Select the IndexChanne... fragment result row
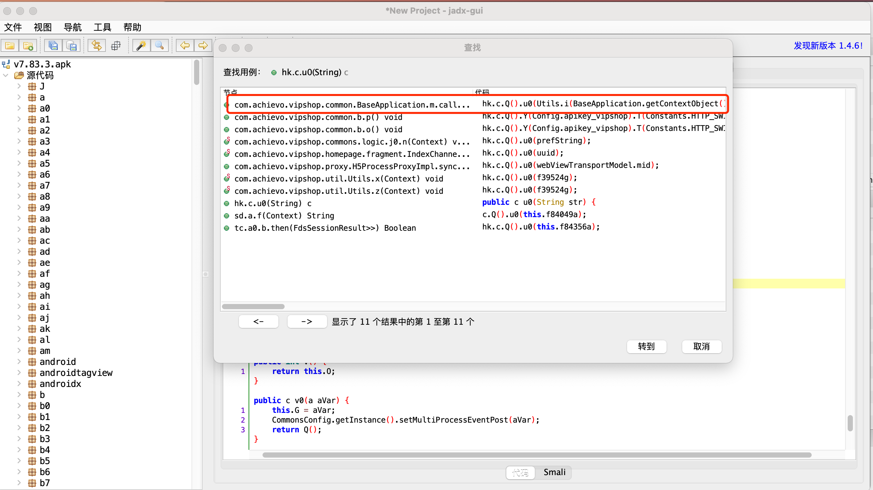Viewport: 873px width, 490px height. click(473, 154)
